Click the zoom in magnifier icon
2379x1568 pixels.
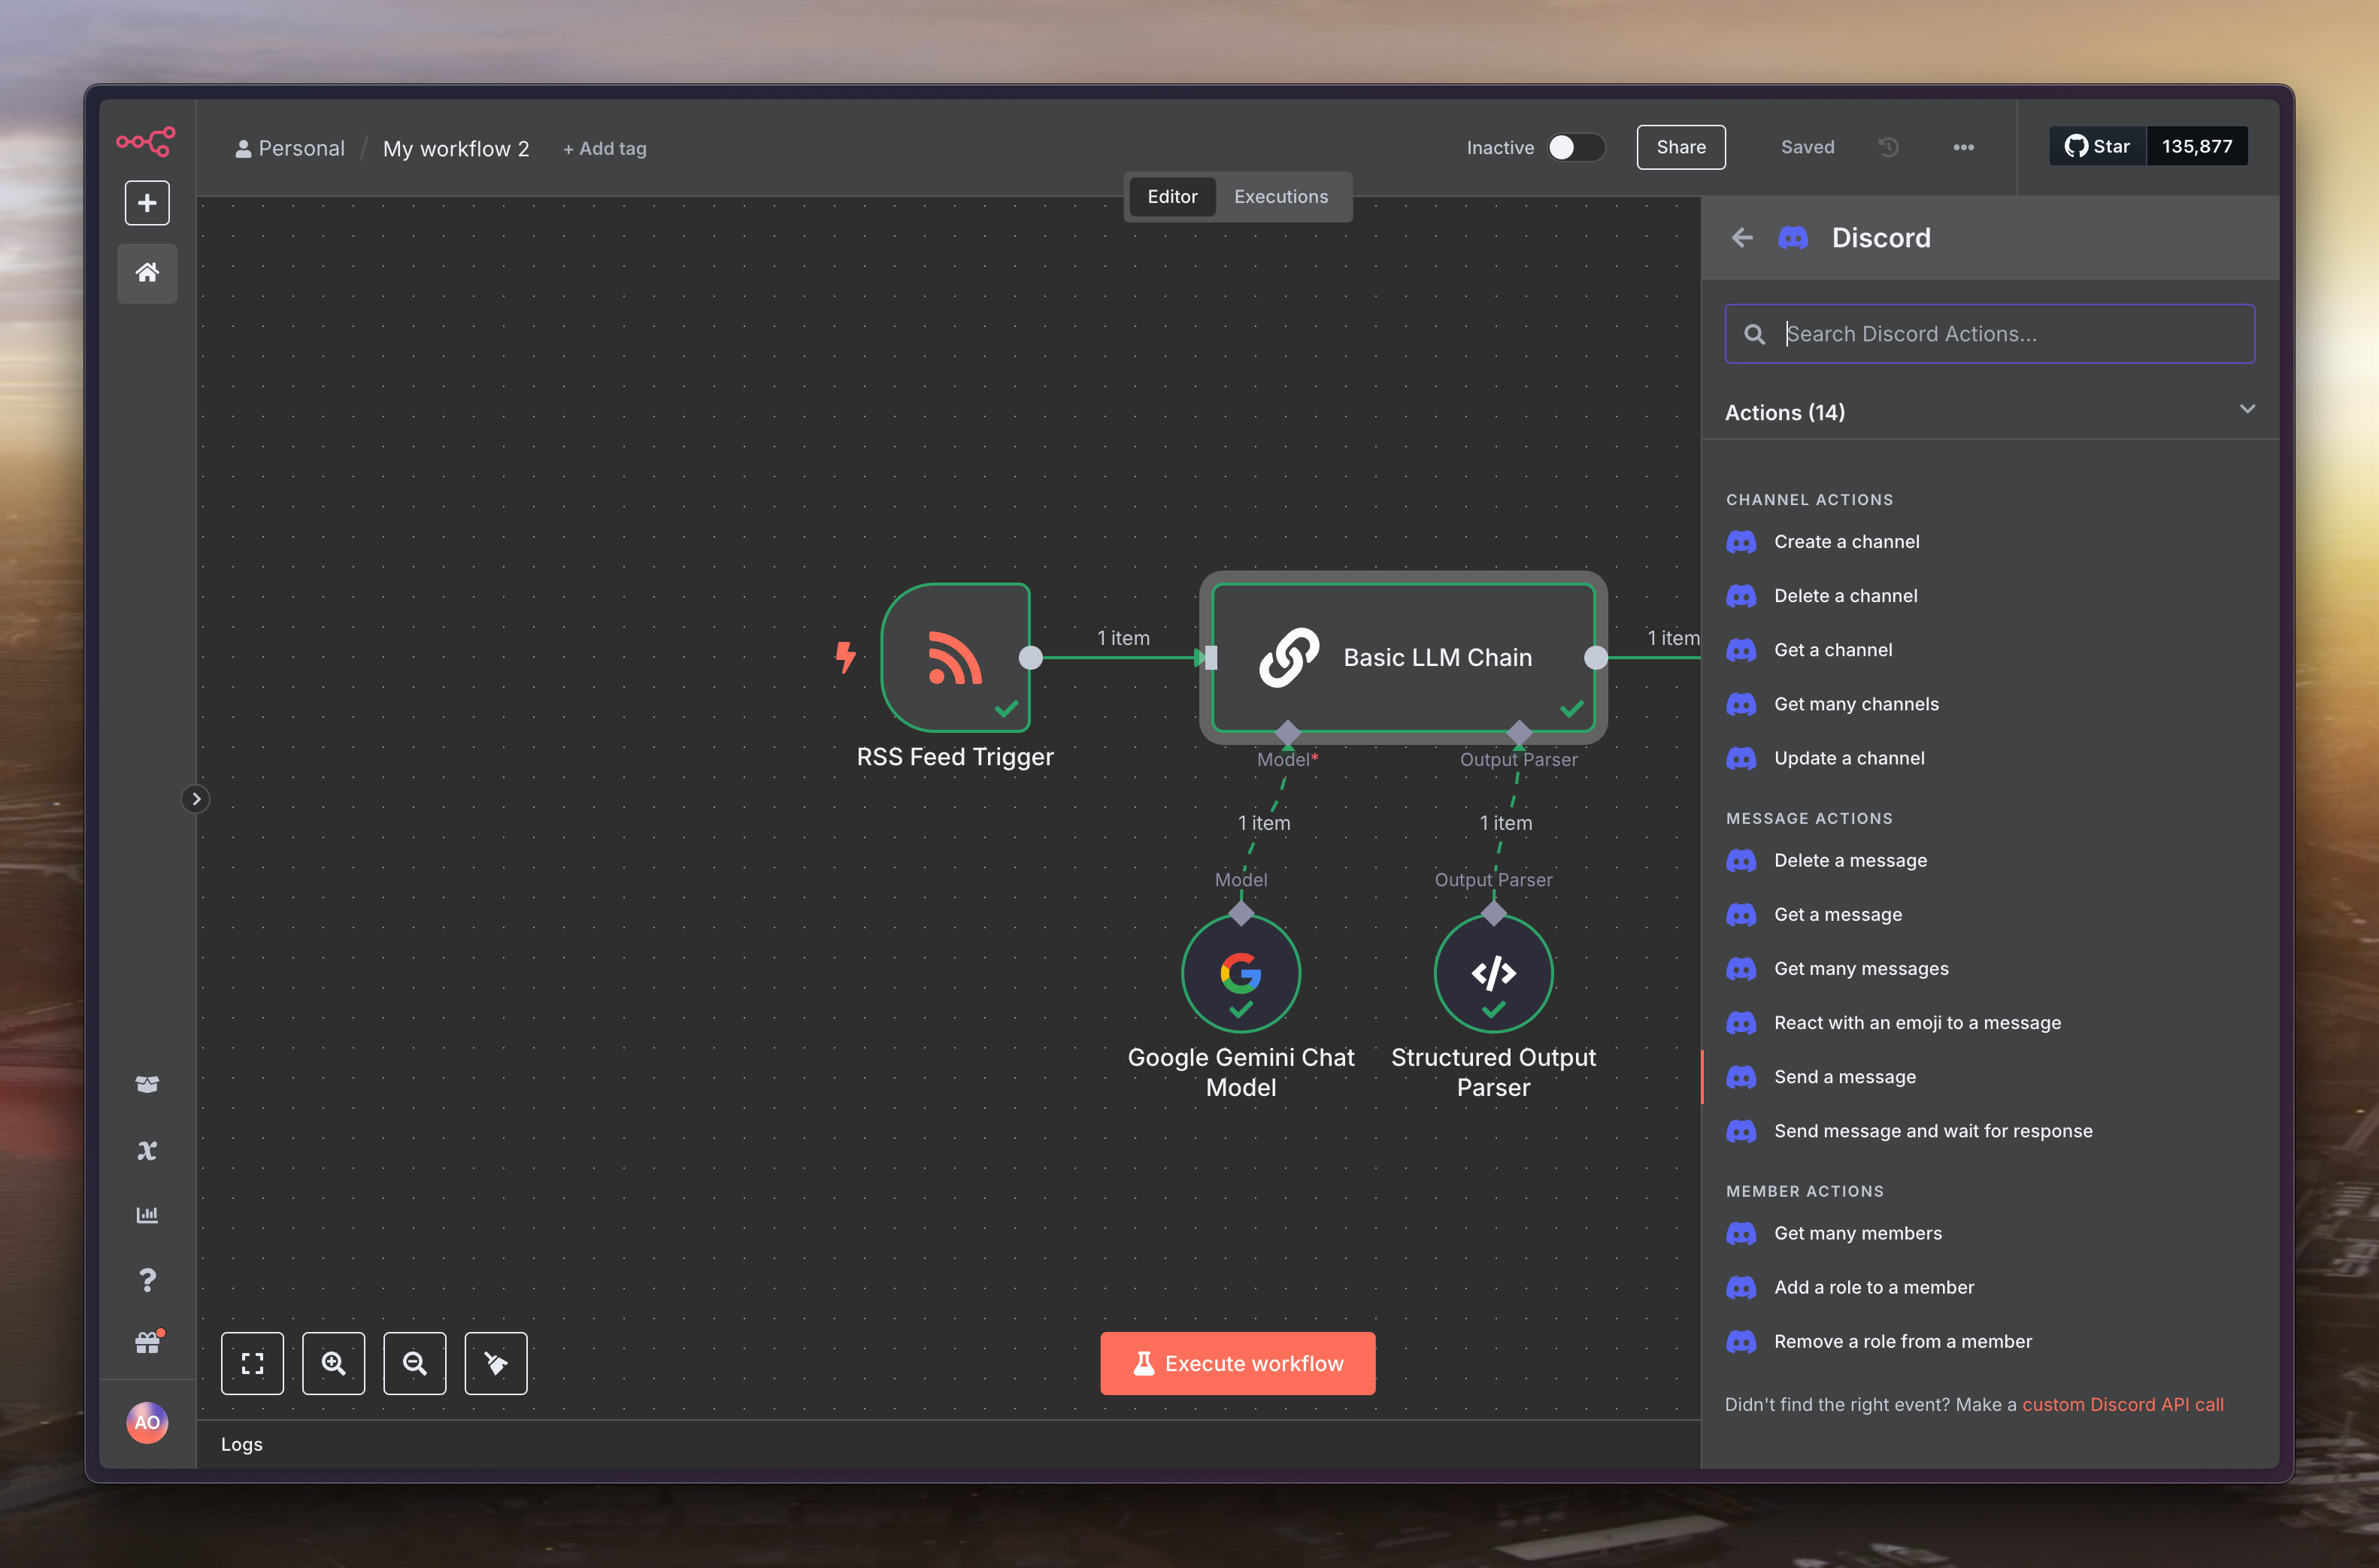click(333, 1363)
